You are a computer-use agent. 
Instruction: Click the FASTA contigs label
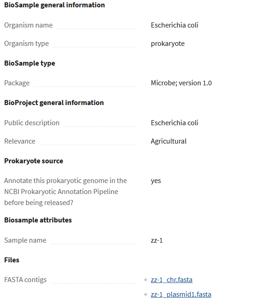point(26,280)
